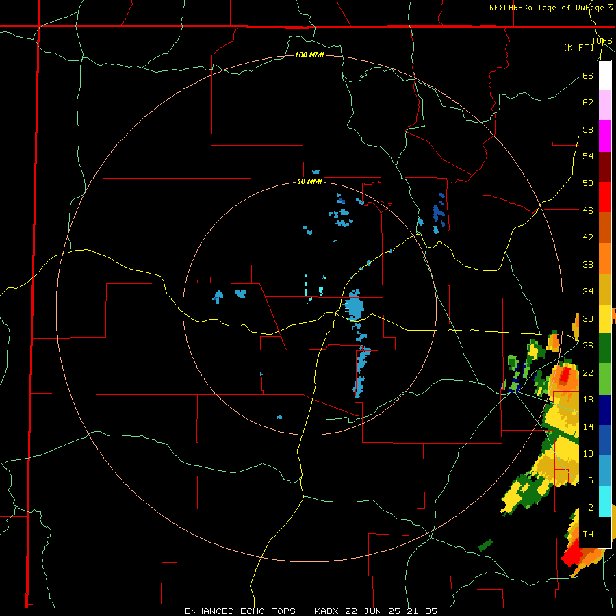Click the 10 legend value

coord(588,453)
